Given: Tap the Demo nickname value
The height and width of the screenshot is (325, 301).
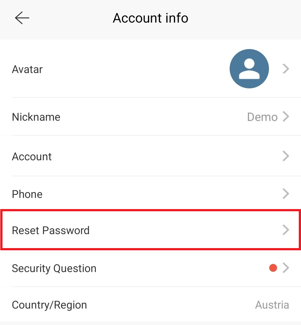Looking at the screenshot, I should (263, 117).
